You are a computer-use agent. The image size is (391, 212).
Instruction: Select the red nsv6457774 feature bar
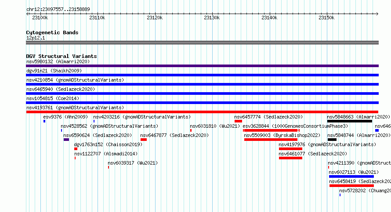[238, 121]
